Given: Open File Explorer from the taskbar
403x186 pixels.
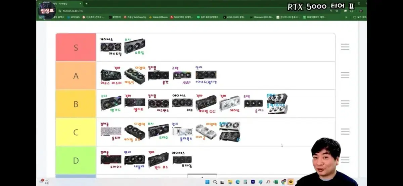Looking at the screenshot, I should pyautogui.click(x=230, y=182).
